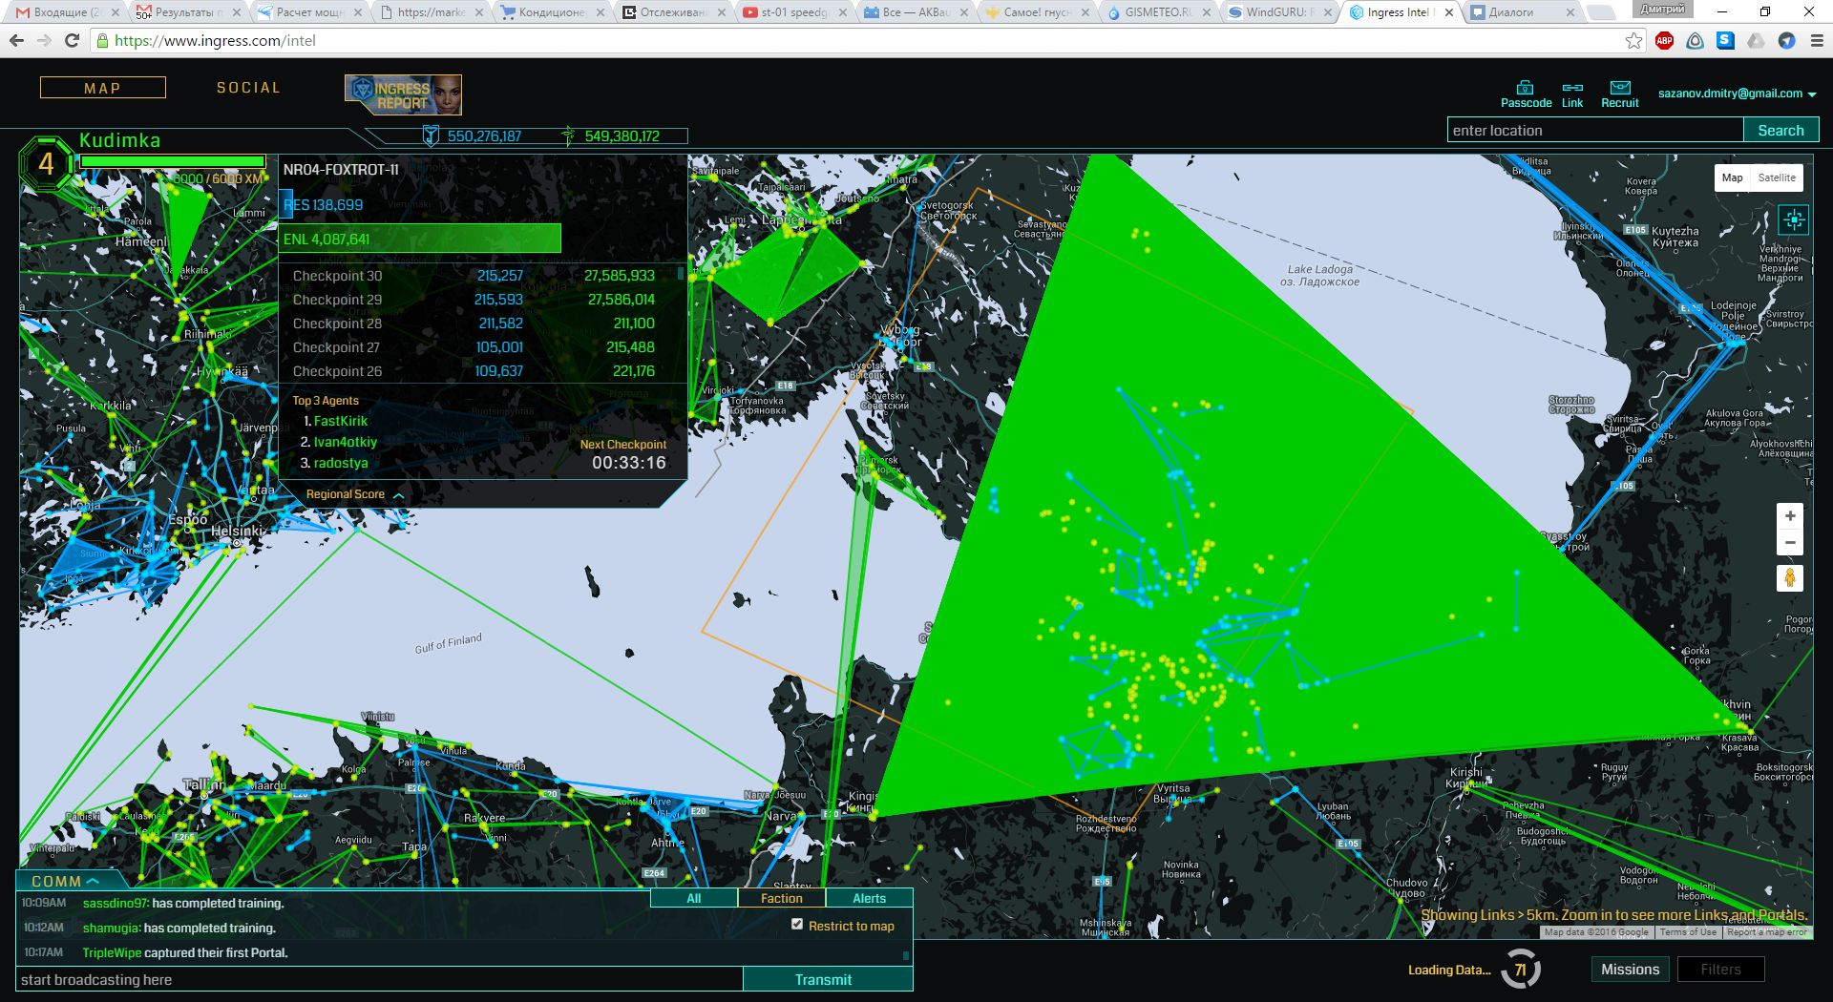Close the Диалоги browser tab
Viewport: 1833px width, 1002px height.
[1570, 12]
